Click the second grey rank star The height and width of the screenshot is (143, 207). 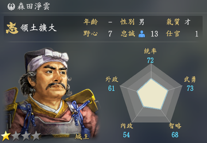click(16, 136)
